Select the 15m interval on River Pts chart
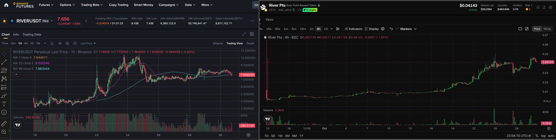This screenshot has height=140, width=556. coord(303,29)
